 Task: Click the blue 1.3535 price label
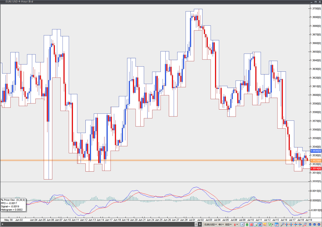tap(316, 151)
